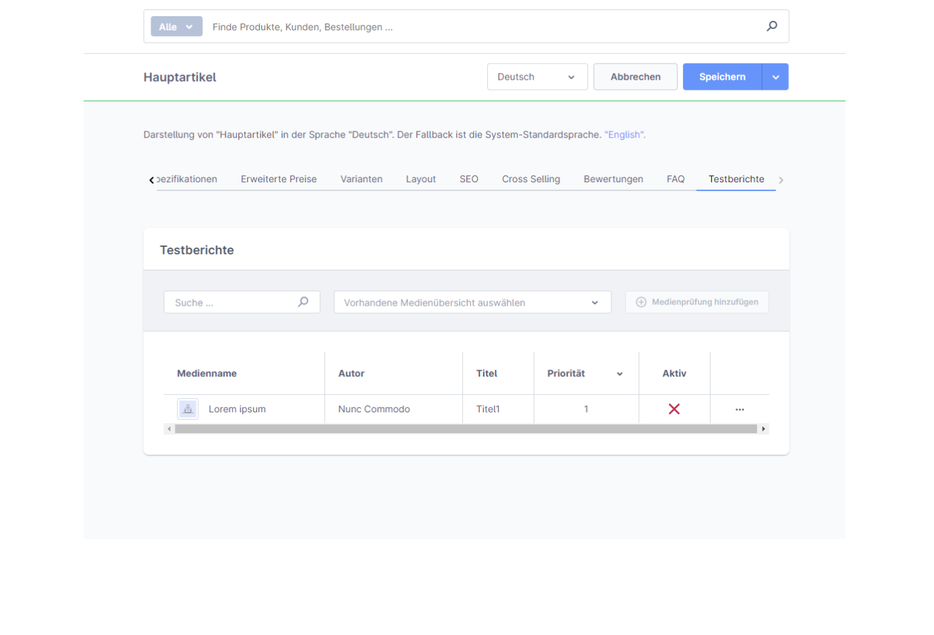934x635 pixels.
Task: Select the FAQ tab
Action: (676, 179)
